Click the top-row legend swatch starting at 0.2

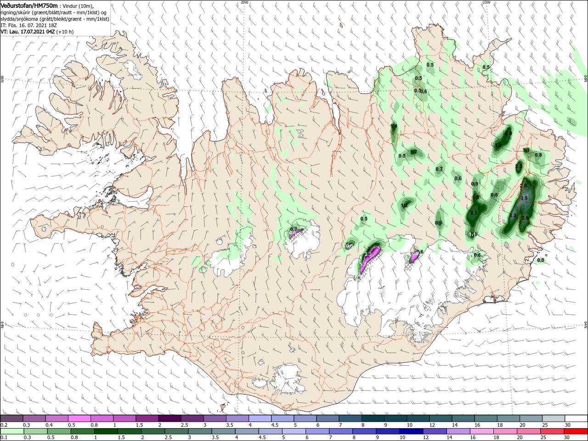[11, 418]
